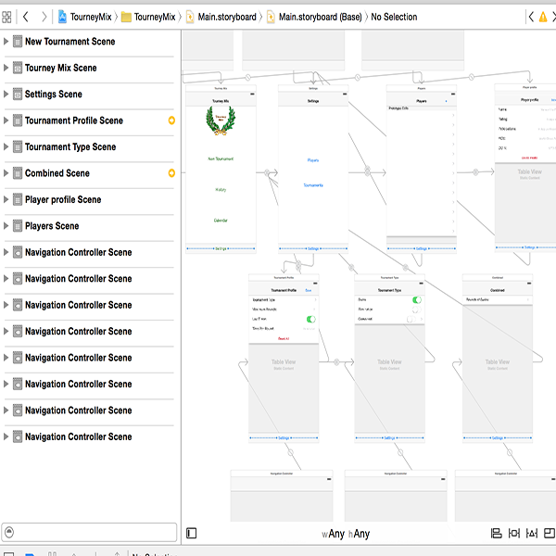Expand the first Navigation Controller Scene
This screenshot has width=556, height=556.
pyautogui.click(x=6, y=252)
